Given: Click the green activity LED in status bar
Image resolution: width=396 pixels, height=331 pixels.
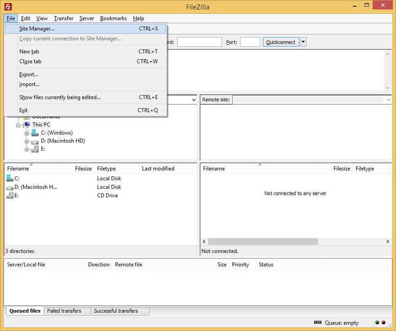Looking at the screenshot, I should point(377,322).
